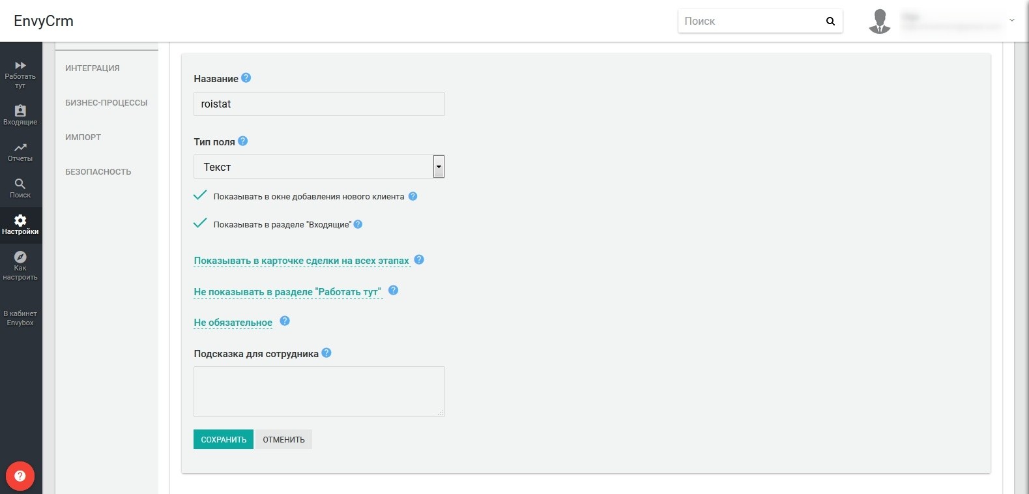
Task: Open the 'Тип поля' dropdown
Action: [x=319, y=167]
